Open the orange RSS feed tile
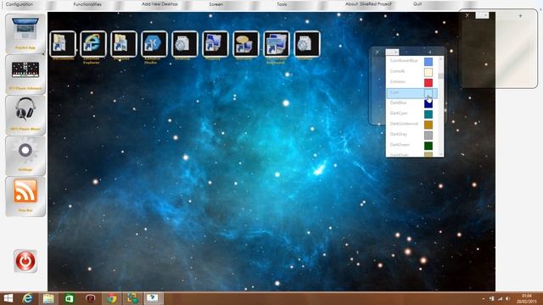This screenshot has height=305, width=543. pos(25,196)
